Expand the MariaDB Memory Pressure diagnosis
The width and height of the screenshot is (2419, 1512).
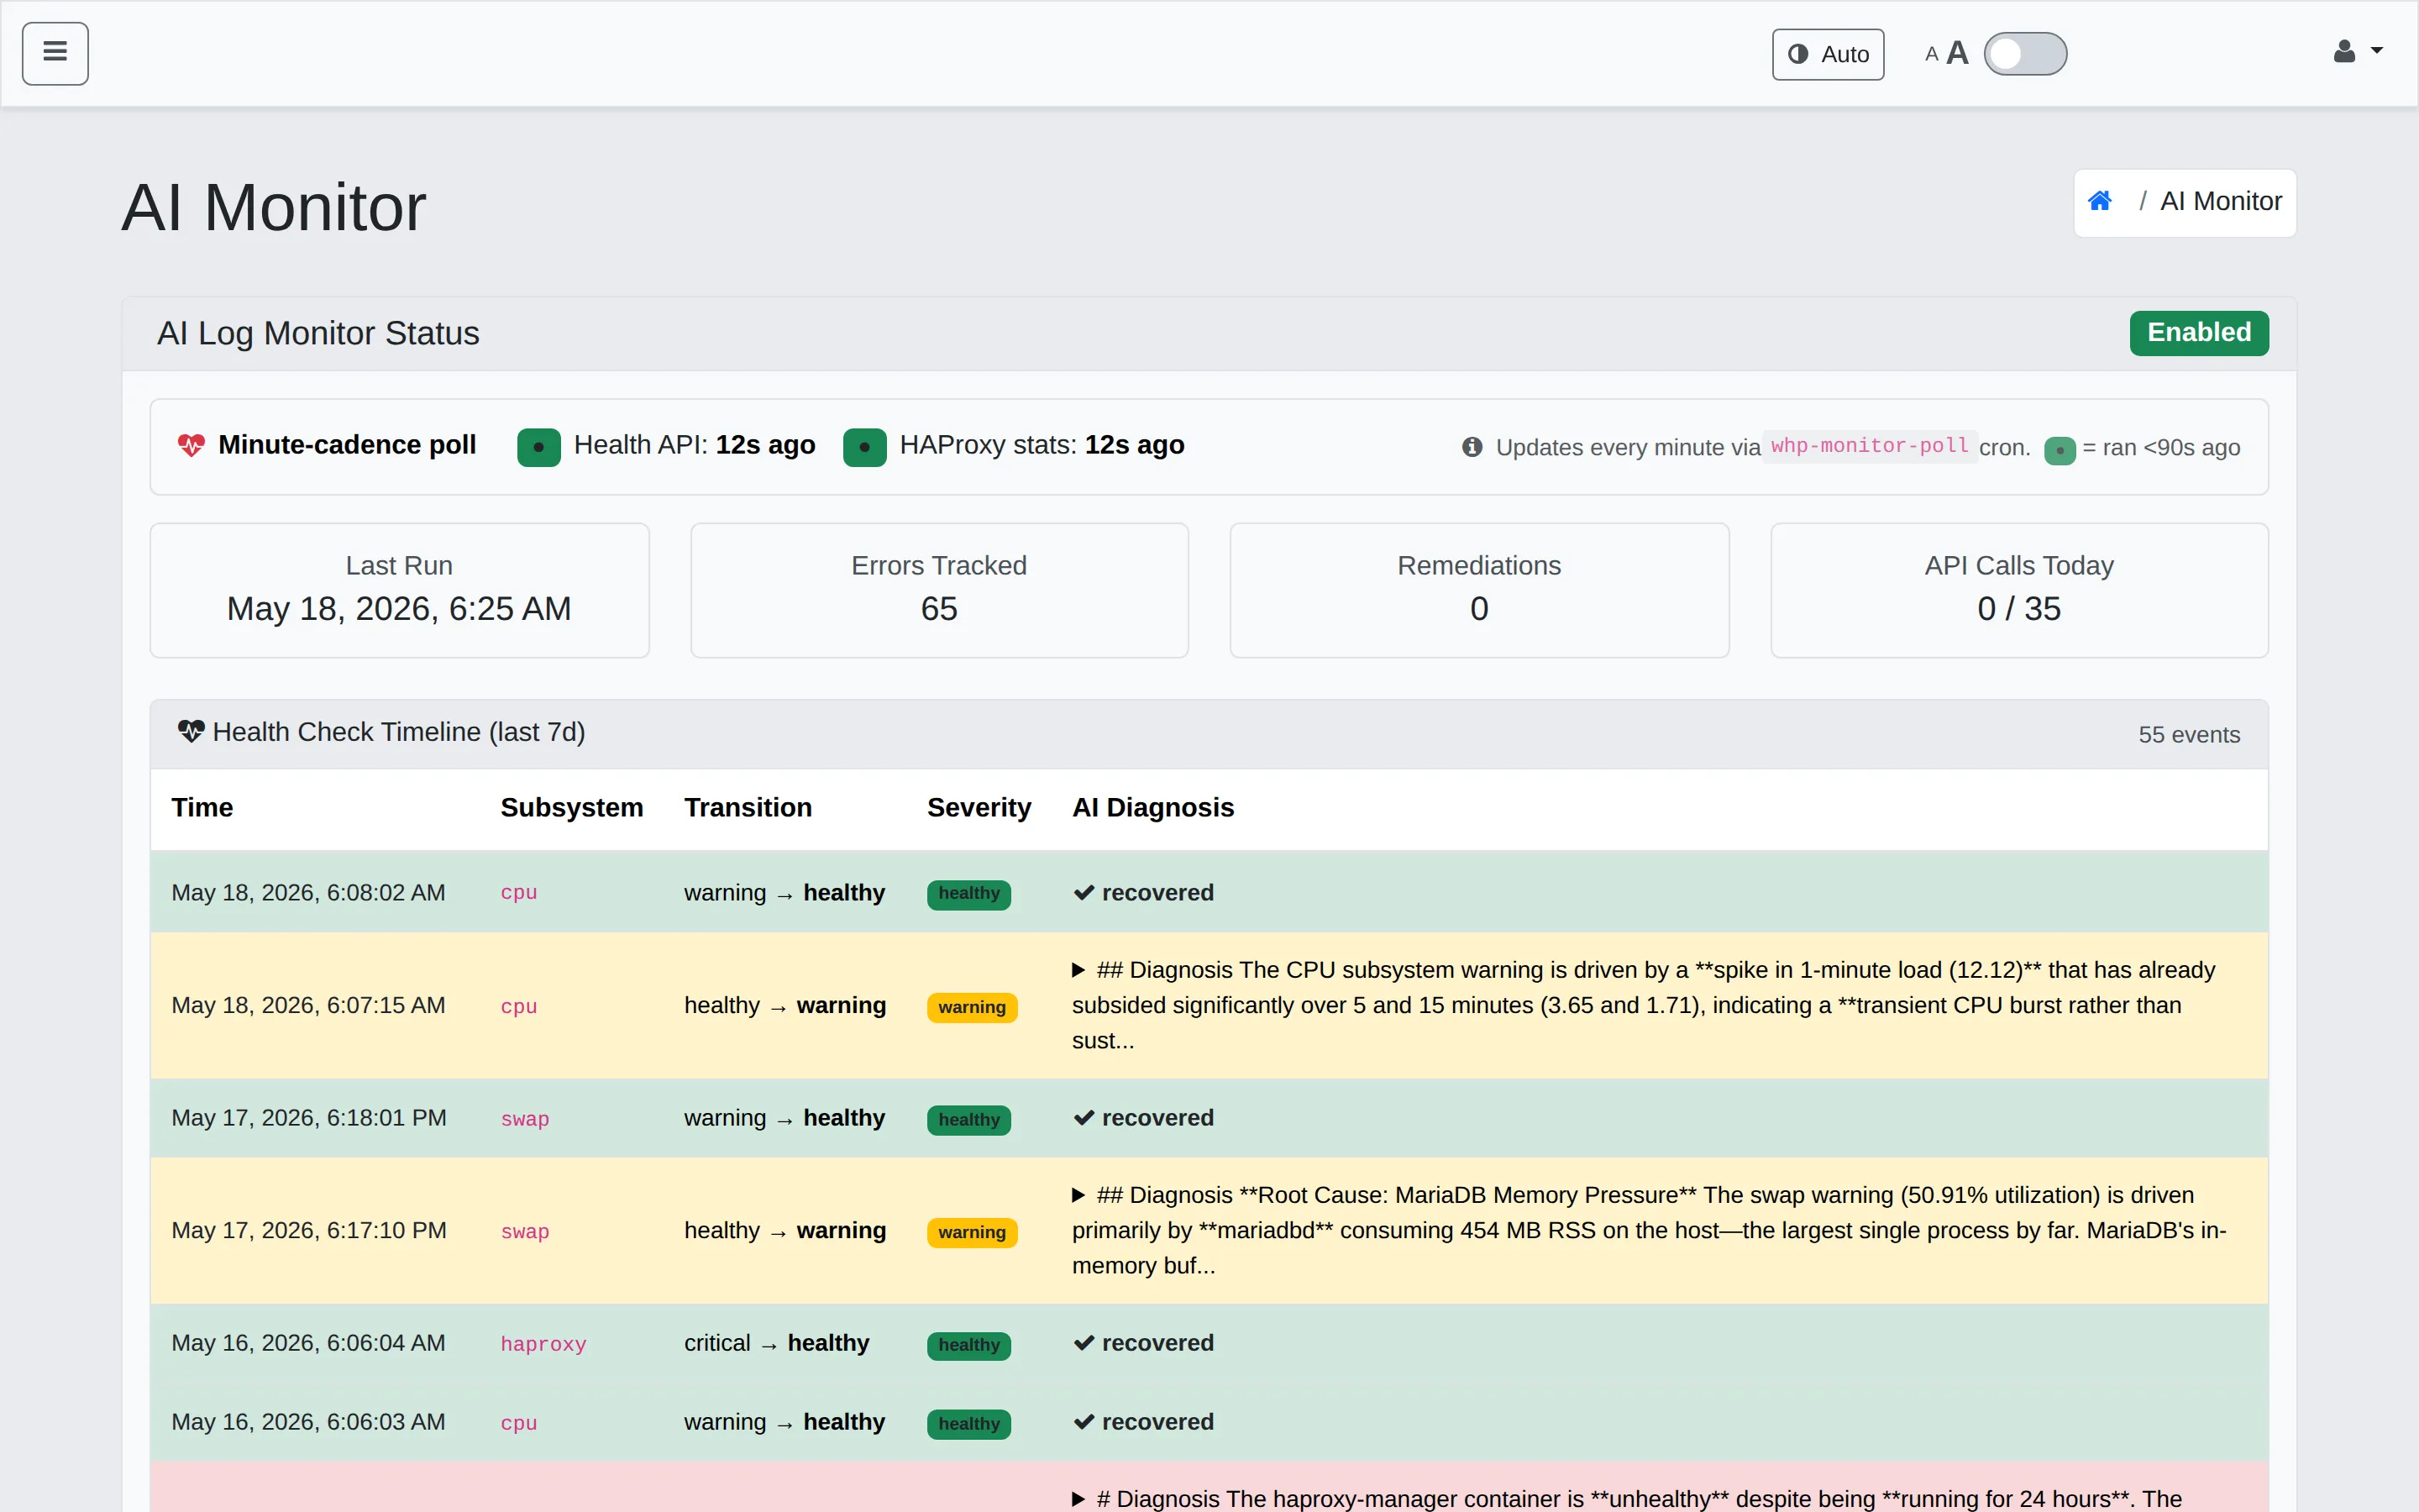click(x=1078, y=1195)
